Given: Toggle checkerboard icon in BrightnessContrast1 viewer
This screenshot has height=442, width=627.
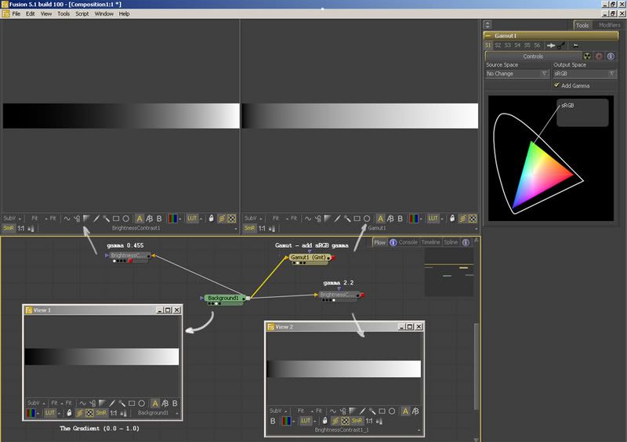Looking at the screenshot, I should pyautogui.click(x=232, y=219).
